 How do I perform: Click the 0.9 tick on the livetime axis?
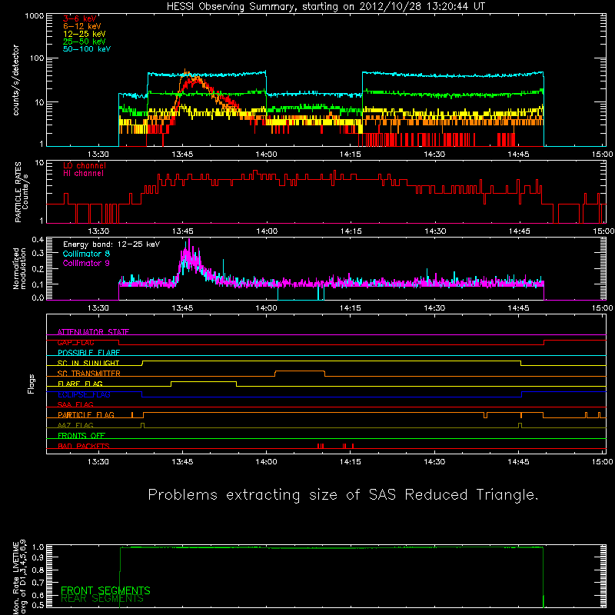38,557
